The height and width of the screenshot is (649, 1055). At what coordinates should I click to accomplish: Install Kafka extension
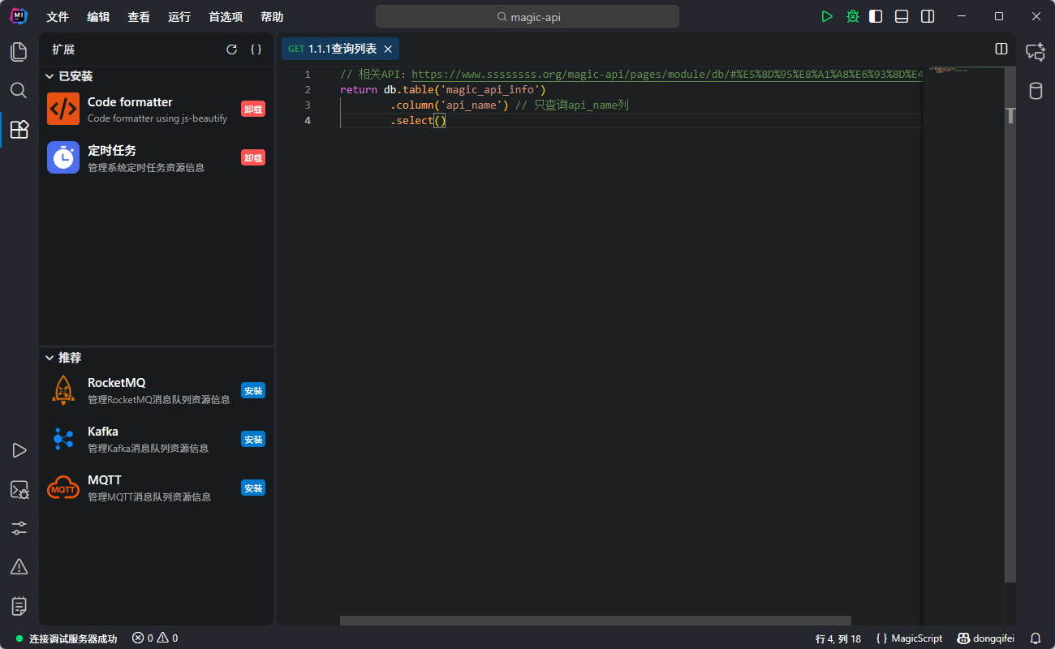(x=253, y=439)
